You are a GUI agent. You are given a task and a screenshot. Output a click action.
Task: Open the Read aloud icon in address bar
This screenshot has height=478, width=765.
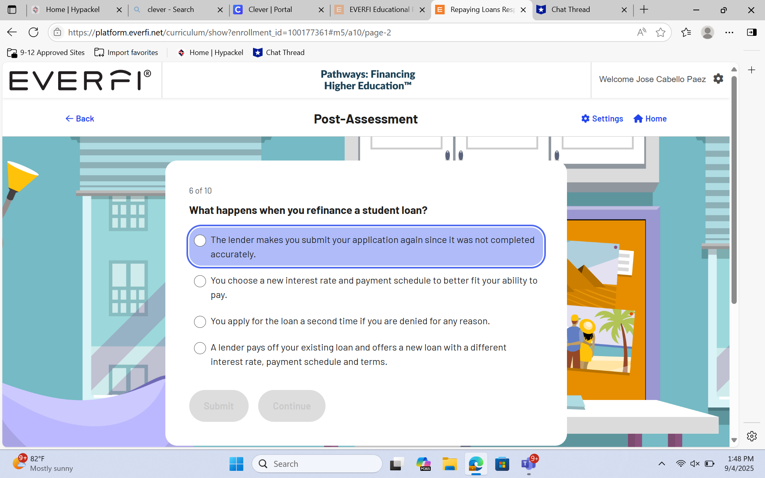(x=641, y=32)
